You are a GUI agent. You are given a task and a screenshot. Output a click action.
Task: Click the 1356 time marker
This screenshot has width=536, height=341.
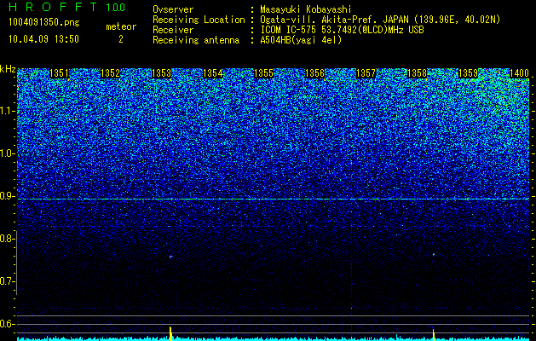(314, 73)
